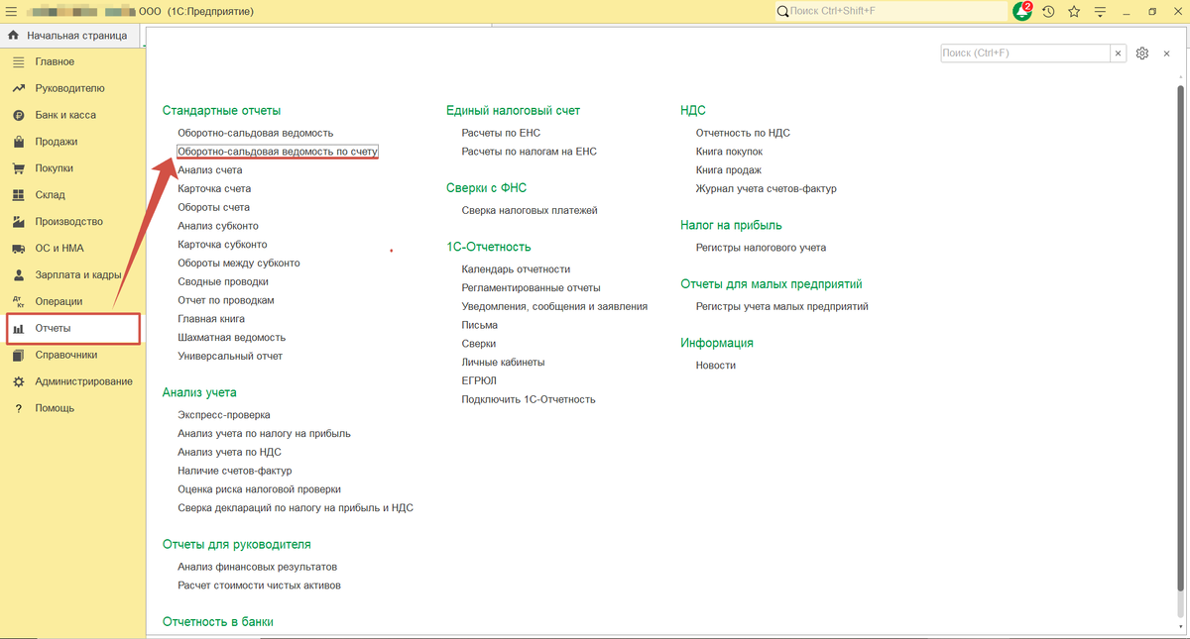Open Регистры налогового учета
Screen dimensions: 1190x639
point(761,248)
